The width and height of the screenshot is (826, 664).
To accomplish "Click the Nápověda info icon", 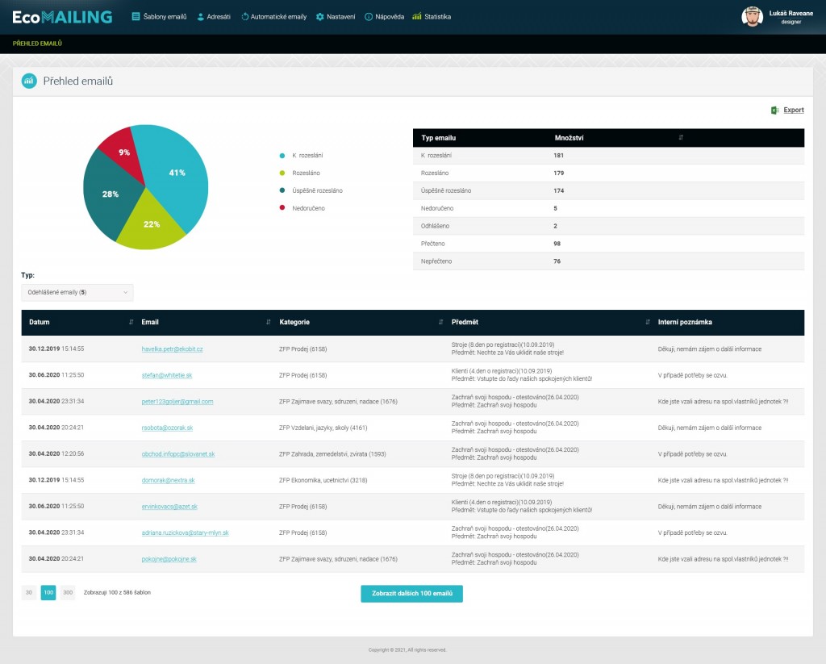I will coord(369,16).
